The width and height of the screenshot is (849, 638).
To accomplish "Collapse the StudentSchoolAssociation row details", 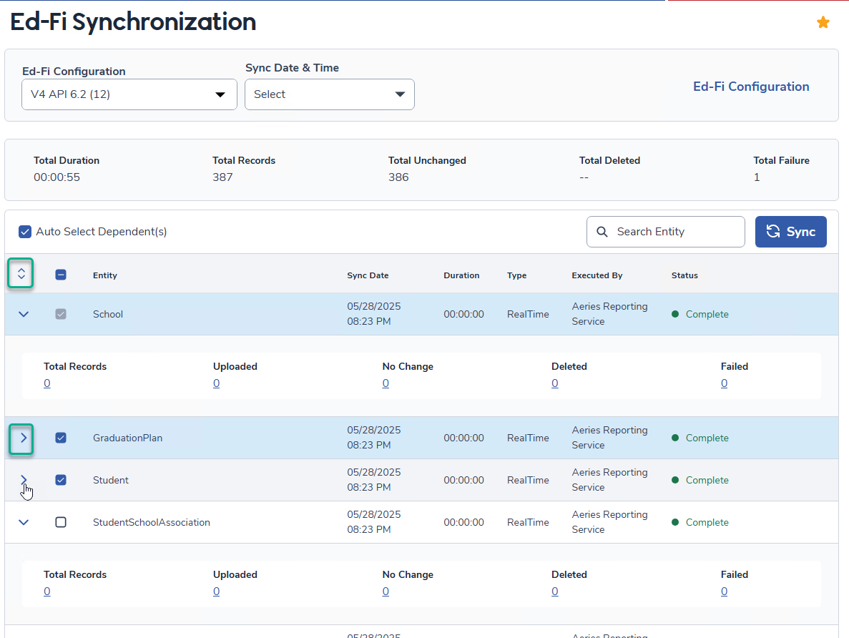I will tap(24, 522).
